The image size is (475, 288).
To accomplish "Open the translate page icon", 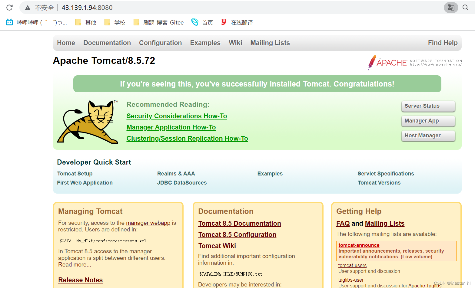I will [x=451, y=8].
